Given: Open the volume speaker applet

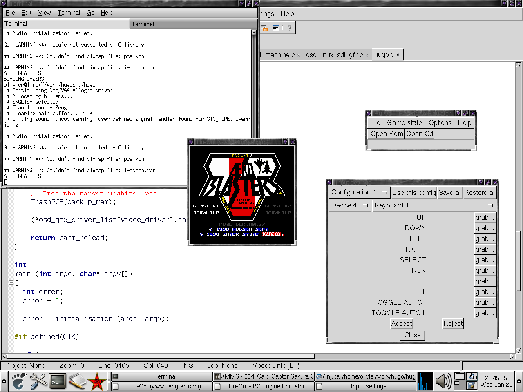Looking at the screenshot, I should pos(443,381).
